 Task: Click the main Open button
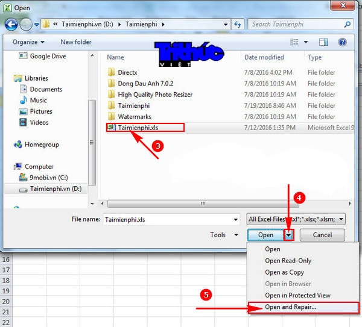tap(265, 235)
